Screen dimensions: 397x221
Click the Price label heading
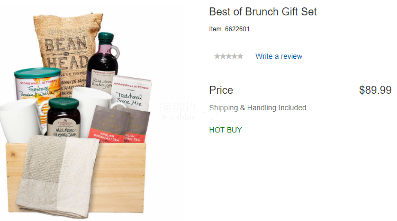coord(221,90)
